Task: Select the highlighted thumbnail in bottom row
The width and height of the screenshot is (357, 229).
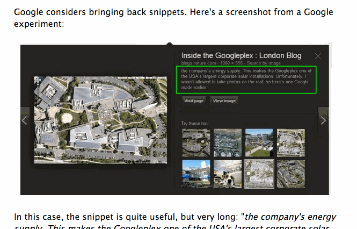Action: [259, 174]
